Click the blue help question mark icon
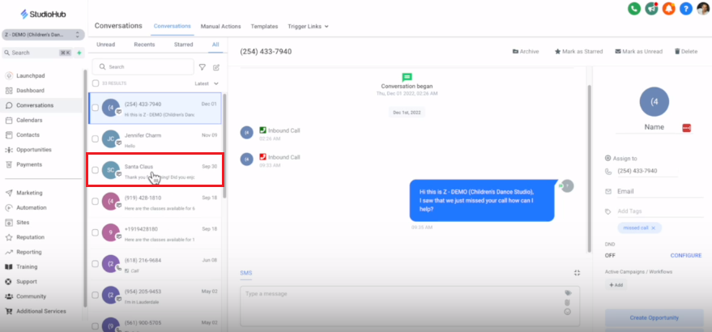This screenshot has width=712, height=332. pos(686,9)
